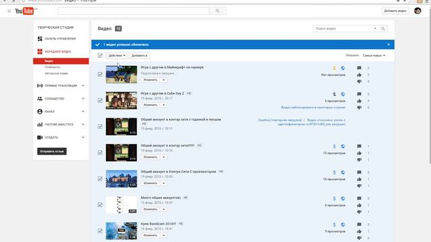Open the Добавить в dropdown
The height and width of the screenshot is (242, 431).
[x=139, y=55]
